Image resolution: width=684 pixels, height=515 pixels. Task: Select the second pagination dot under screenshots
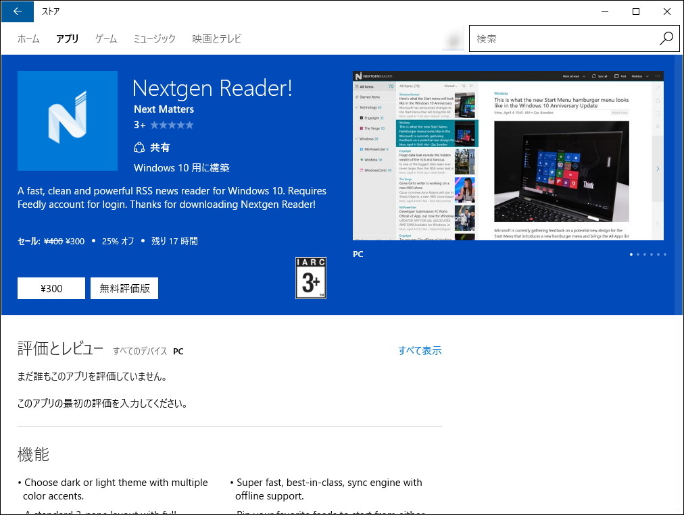639,254
